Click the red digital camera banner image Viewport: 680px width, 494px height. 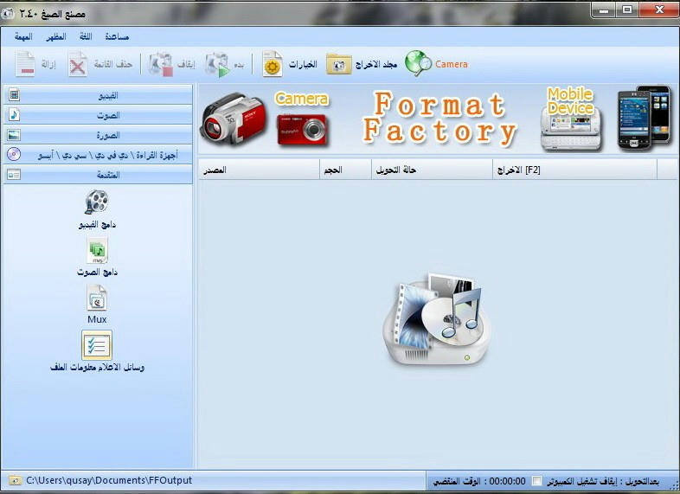coord(302,130)
